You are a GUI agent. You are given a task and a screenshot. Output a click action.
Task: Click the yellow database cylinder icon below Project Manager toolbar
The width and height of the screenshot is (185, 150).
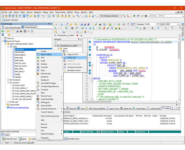pos(9,35)
